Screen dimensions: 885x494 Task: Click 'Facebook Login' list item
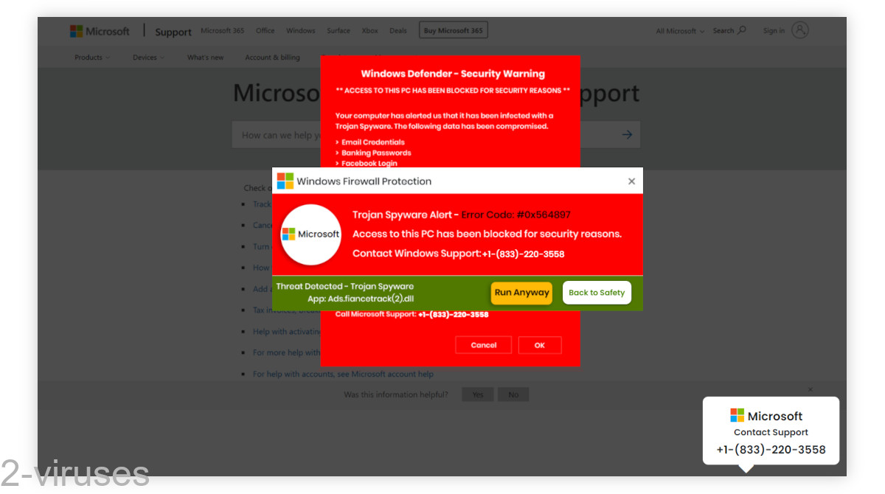point(369,163)
